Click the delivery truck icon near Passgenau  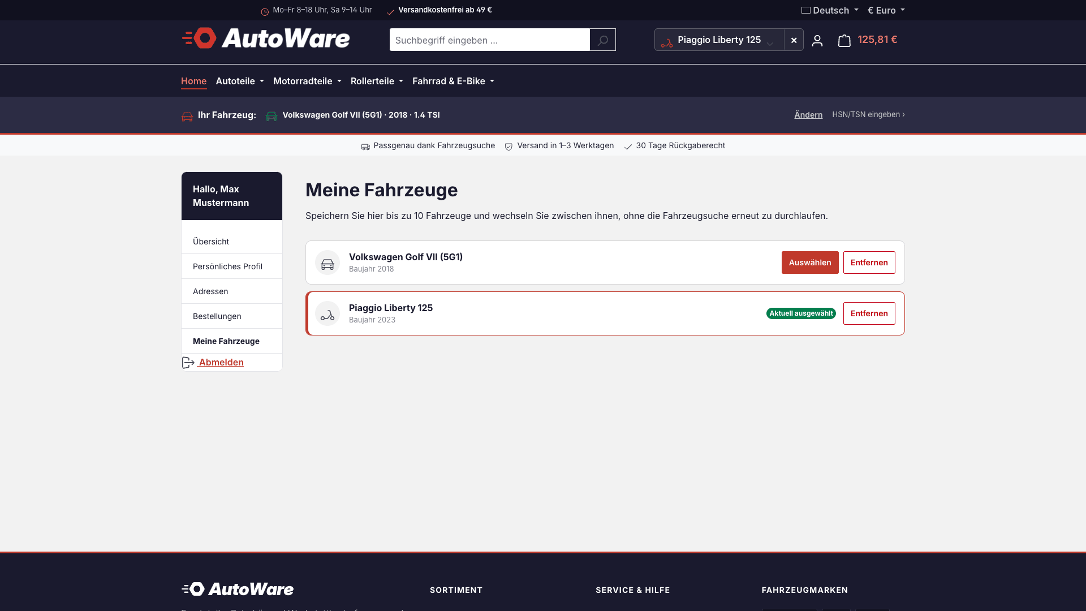[x=365, y=147]
